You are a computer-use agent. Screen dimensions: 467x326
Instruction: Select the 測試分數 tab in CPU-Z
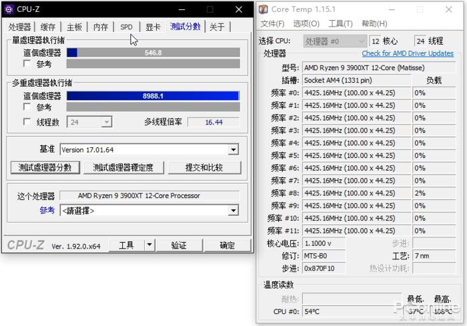point(185,27)
